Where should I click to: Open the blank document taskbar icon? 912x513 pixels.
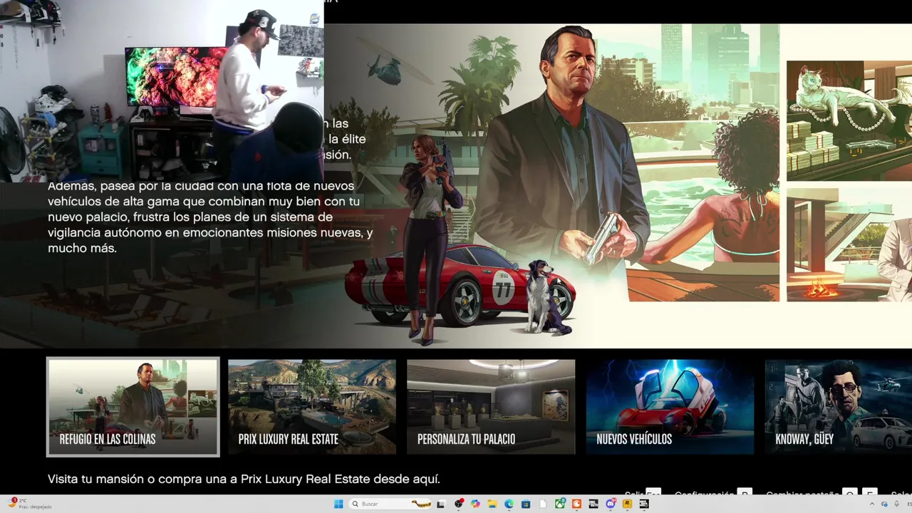(x=543, y=504)
